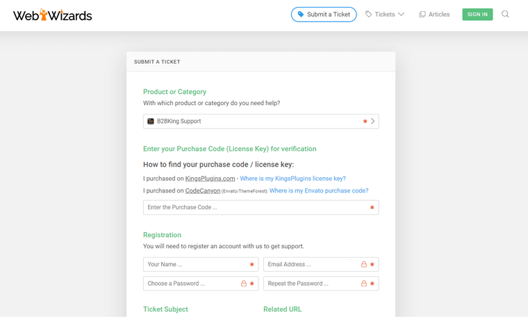Click the Product or Category heading
This screenshot has width=528, height=317.
click(x=174, y=92)
